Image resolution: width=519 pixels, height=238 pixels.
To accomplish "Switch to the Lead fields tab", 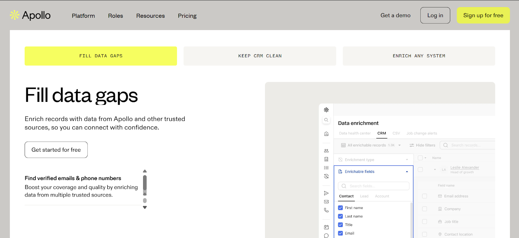I will pyautogui.click(x=364, y=196).
